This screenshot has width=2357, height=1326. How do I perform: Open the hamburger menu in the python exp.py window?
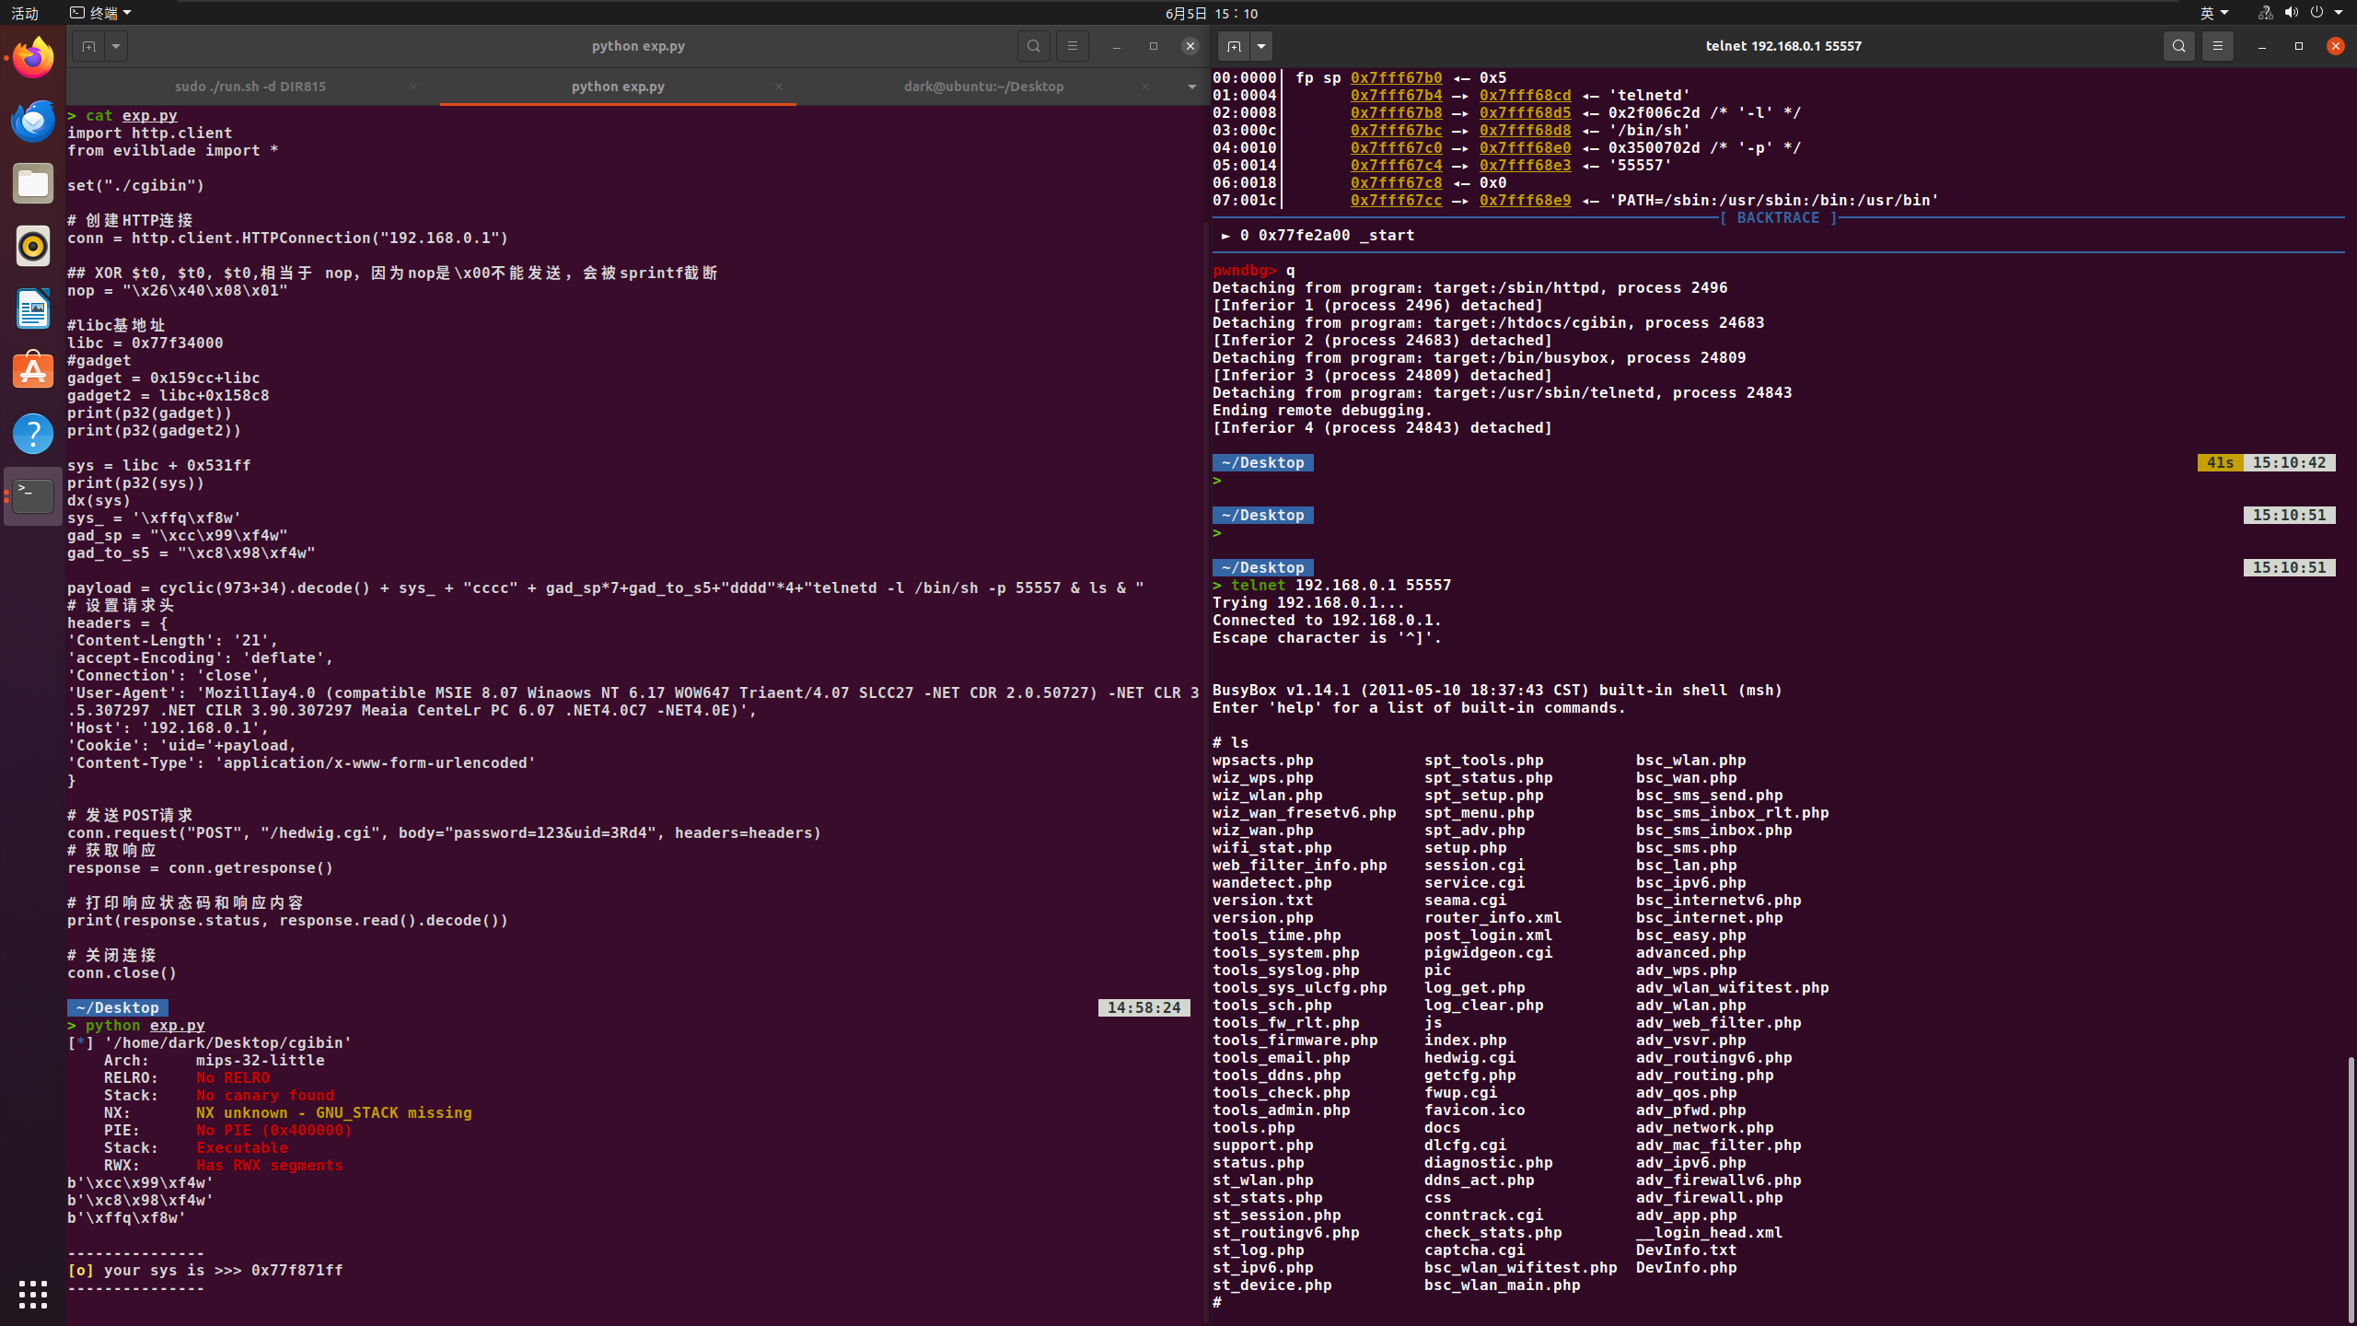[x=1072, y=46]
